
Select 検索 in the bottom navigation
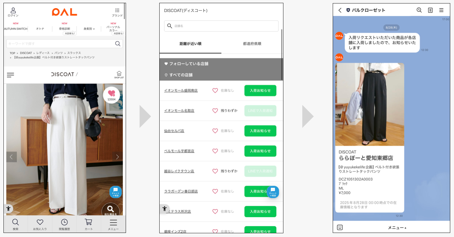(x=16, y=224)
